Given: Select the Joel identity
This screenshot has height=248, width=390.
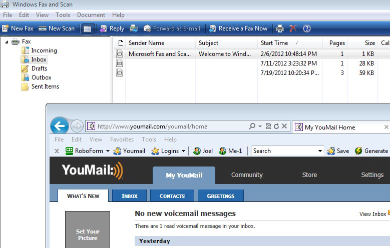Looking at the screenshot, I should tap(203, 151).
